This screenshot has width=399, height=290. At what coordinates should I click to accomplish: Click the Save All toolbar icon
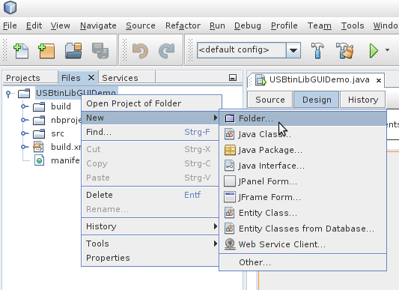(100, 50)
